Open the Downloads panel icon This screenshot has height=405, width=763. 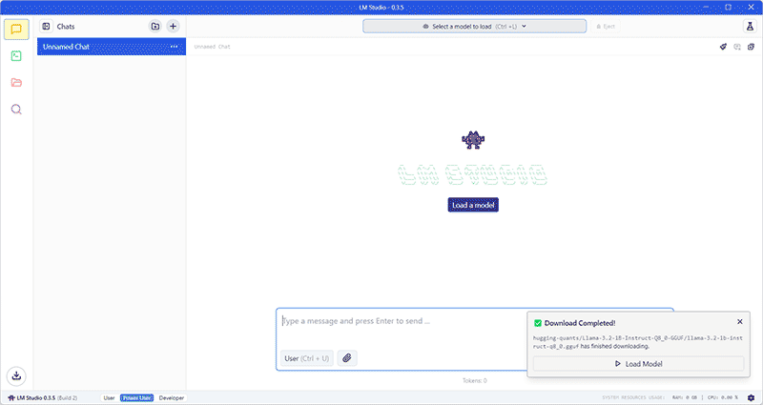coord(16,375)
